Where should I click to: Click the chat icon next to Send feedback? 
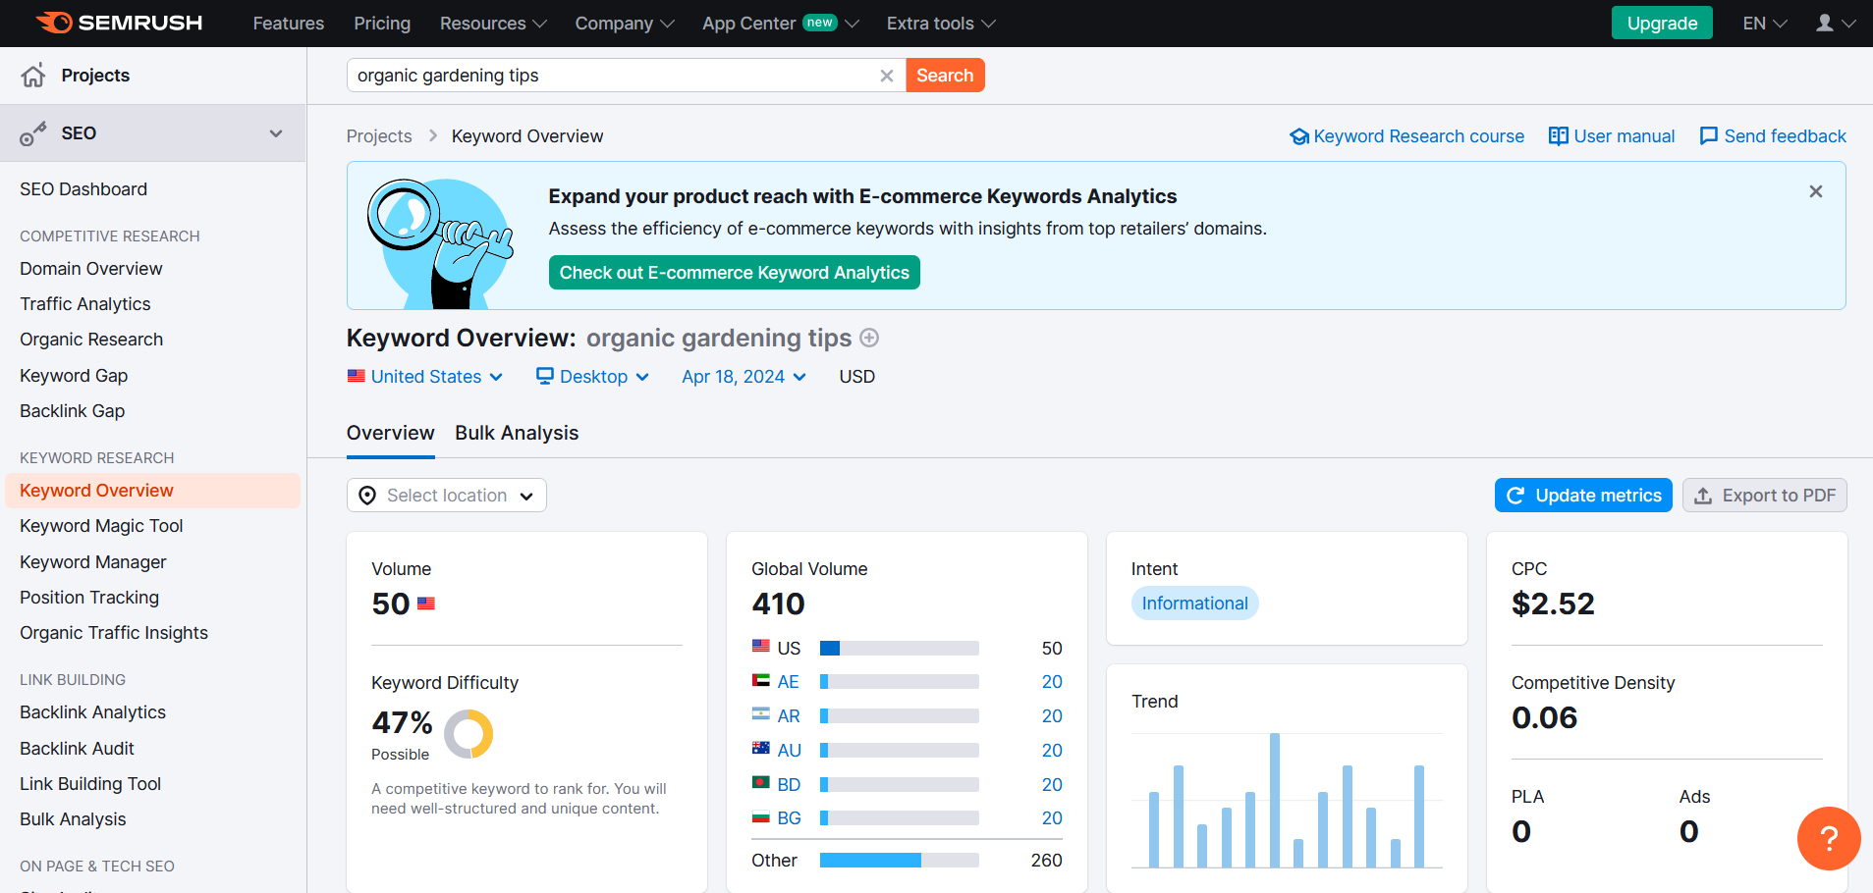point(1709,136)
